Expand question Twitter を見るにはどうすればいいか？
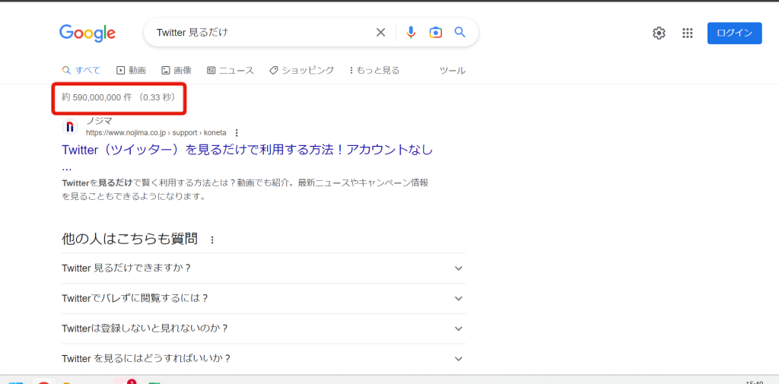Viewport: 779px width, 384px height. (x=264, y=359)
